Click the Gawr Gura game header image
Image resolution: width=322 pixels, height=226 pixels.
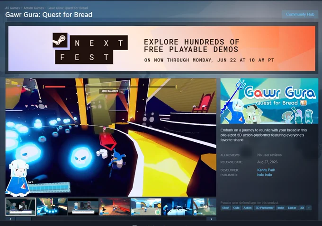pos(269,101)
